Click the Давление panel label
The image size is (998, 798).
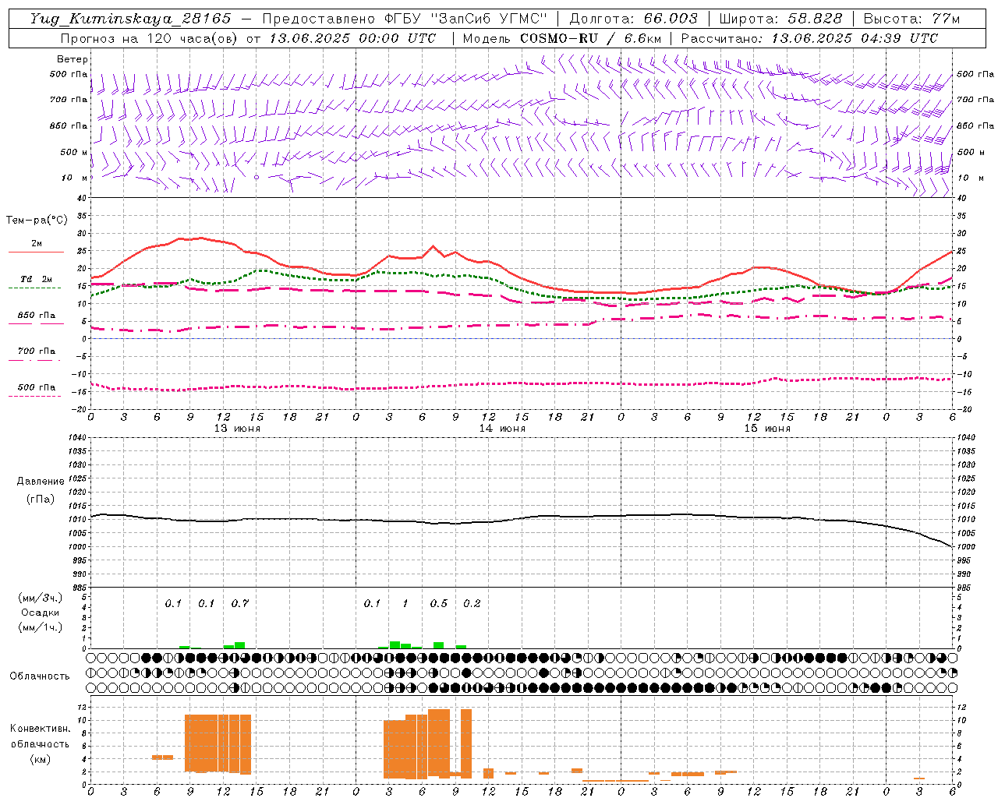41,482
